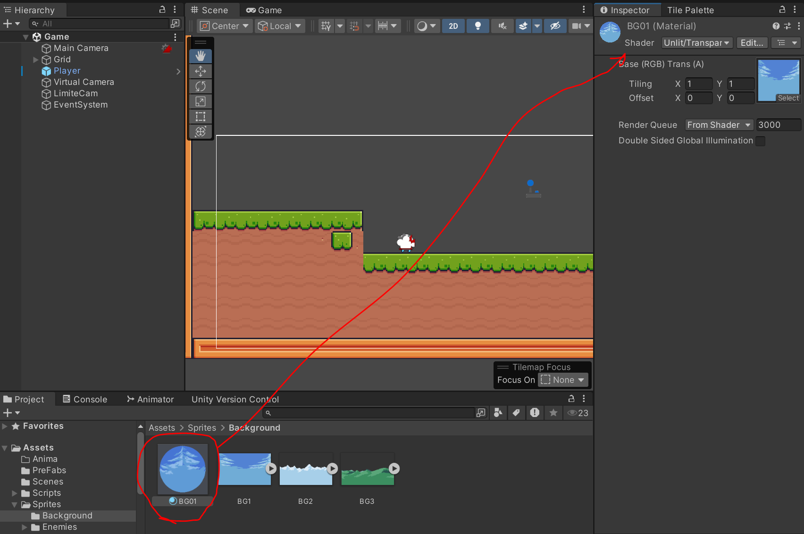
Task: Open Render Queue From Shader dropdown
Action: point(719,125)
